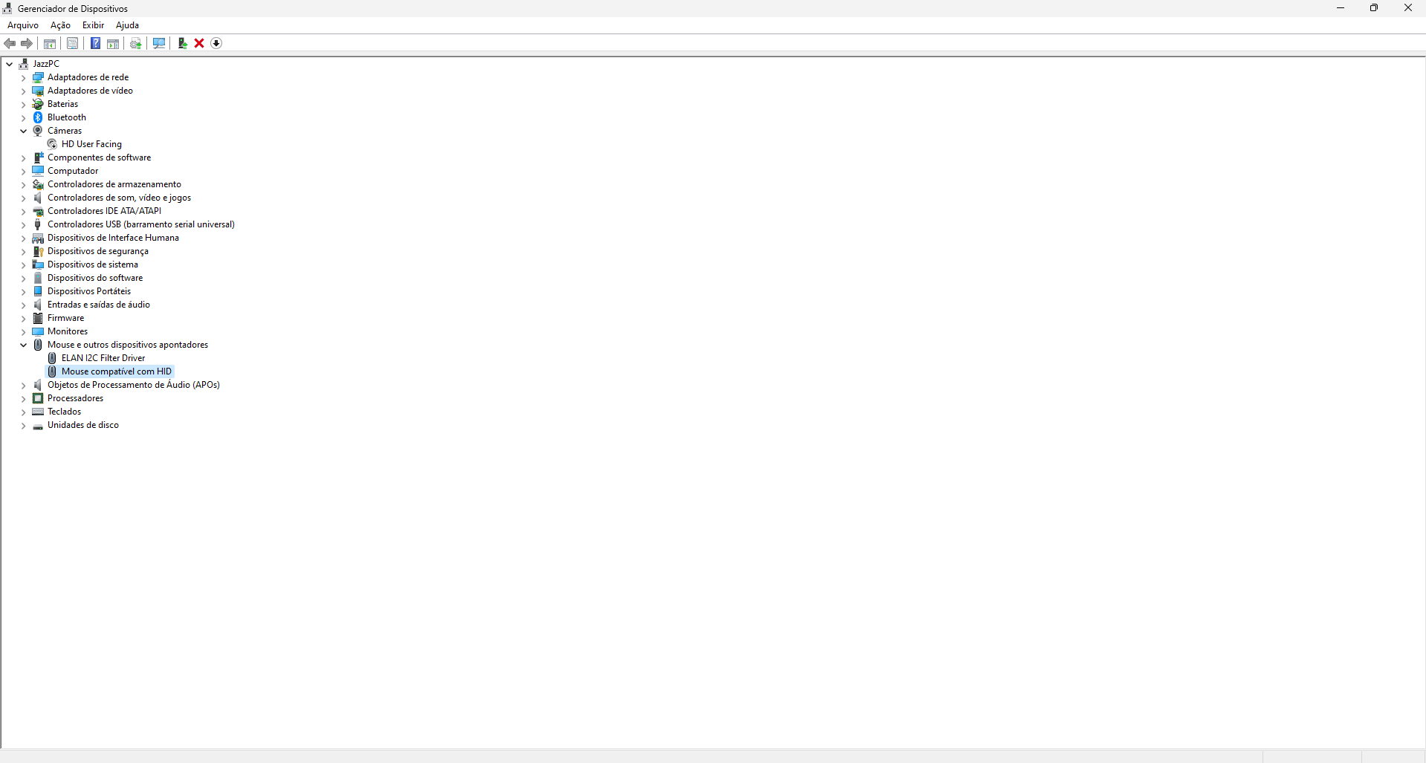The height and width of the screenshot is (763, 1426).
Task: Open the Arquivo menu
Action: 23,25
